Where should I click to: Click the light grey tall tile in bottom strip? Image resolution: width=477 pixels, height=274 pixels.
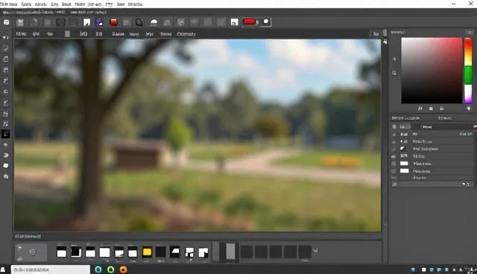point(230,251)
